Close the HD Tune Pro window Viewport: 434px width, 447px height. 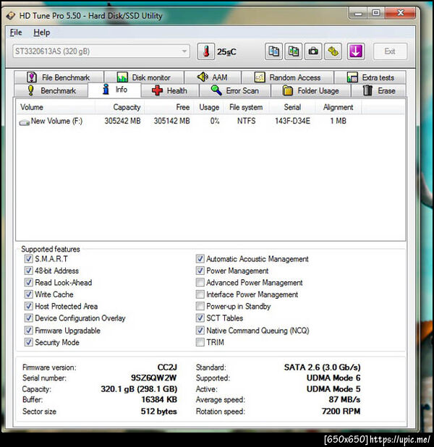click(x=400, y=14)
